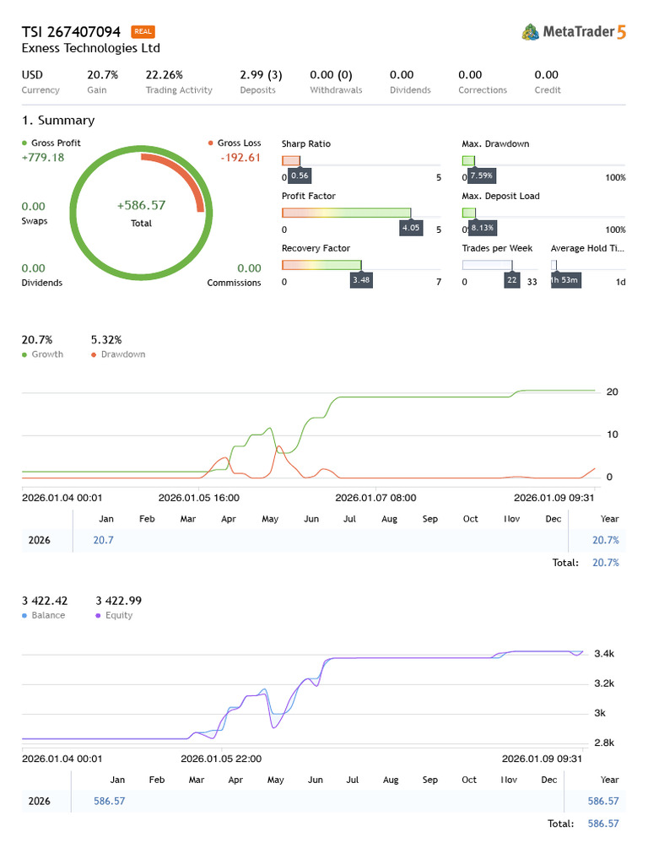Click the 1. Summary section heading
Screen dimensions: 648x864
pyautogui.click(x=58, y=121)
